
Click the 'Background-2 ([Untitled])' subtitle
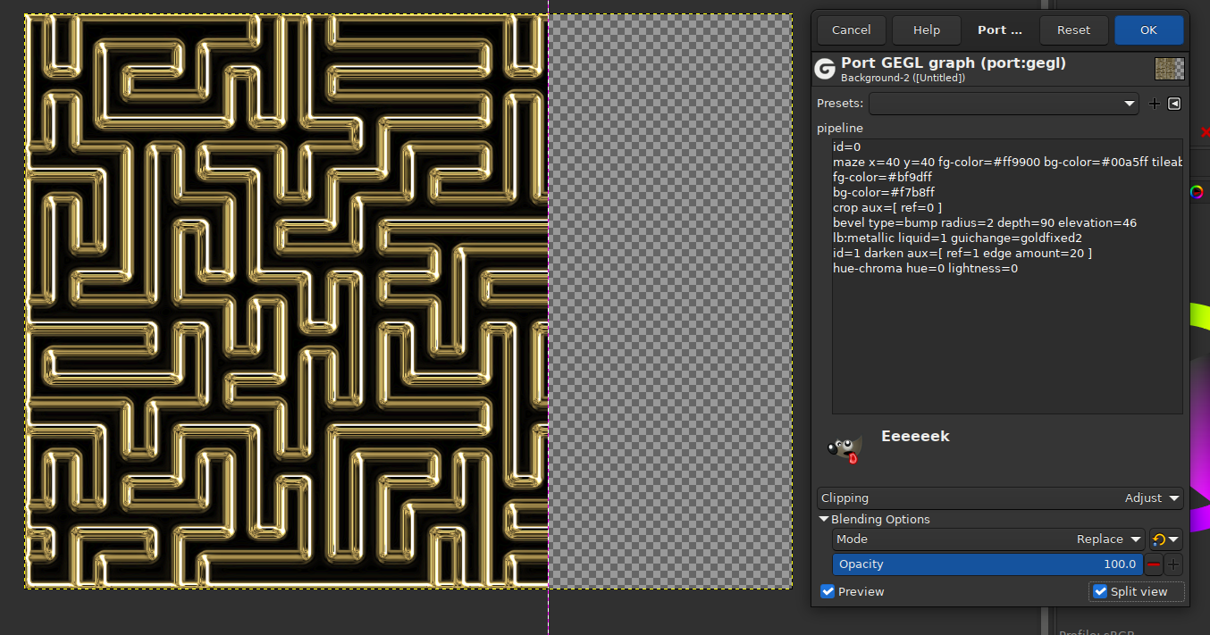[903, 79]
